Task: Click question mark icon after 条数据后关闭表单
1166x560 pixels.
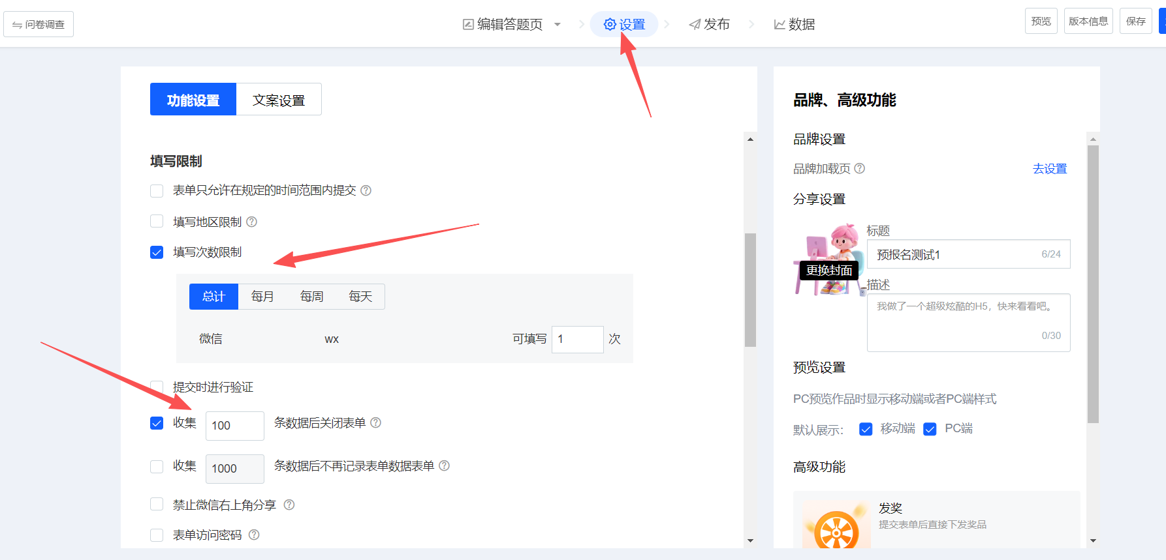Action: coord(376,422)
